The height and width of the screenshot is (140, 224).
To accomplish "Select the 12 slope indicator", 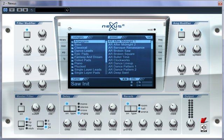I will click(x=46, y=124).
